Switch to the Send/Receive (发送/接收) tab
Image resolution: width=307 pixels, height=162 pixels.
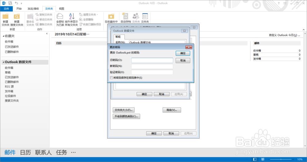[33, 9]
